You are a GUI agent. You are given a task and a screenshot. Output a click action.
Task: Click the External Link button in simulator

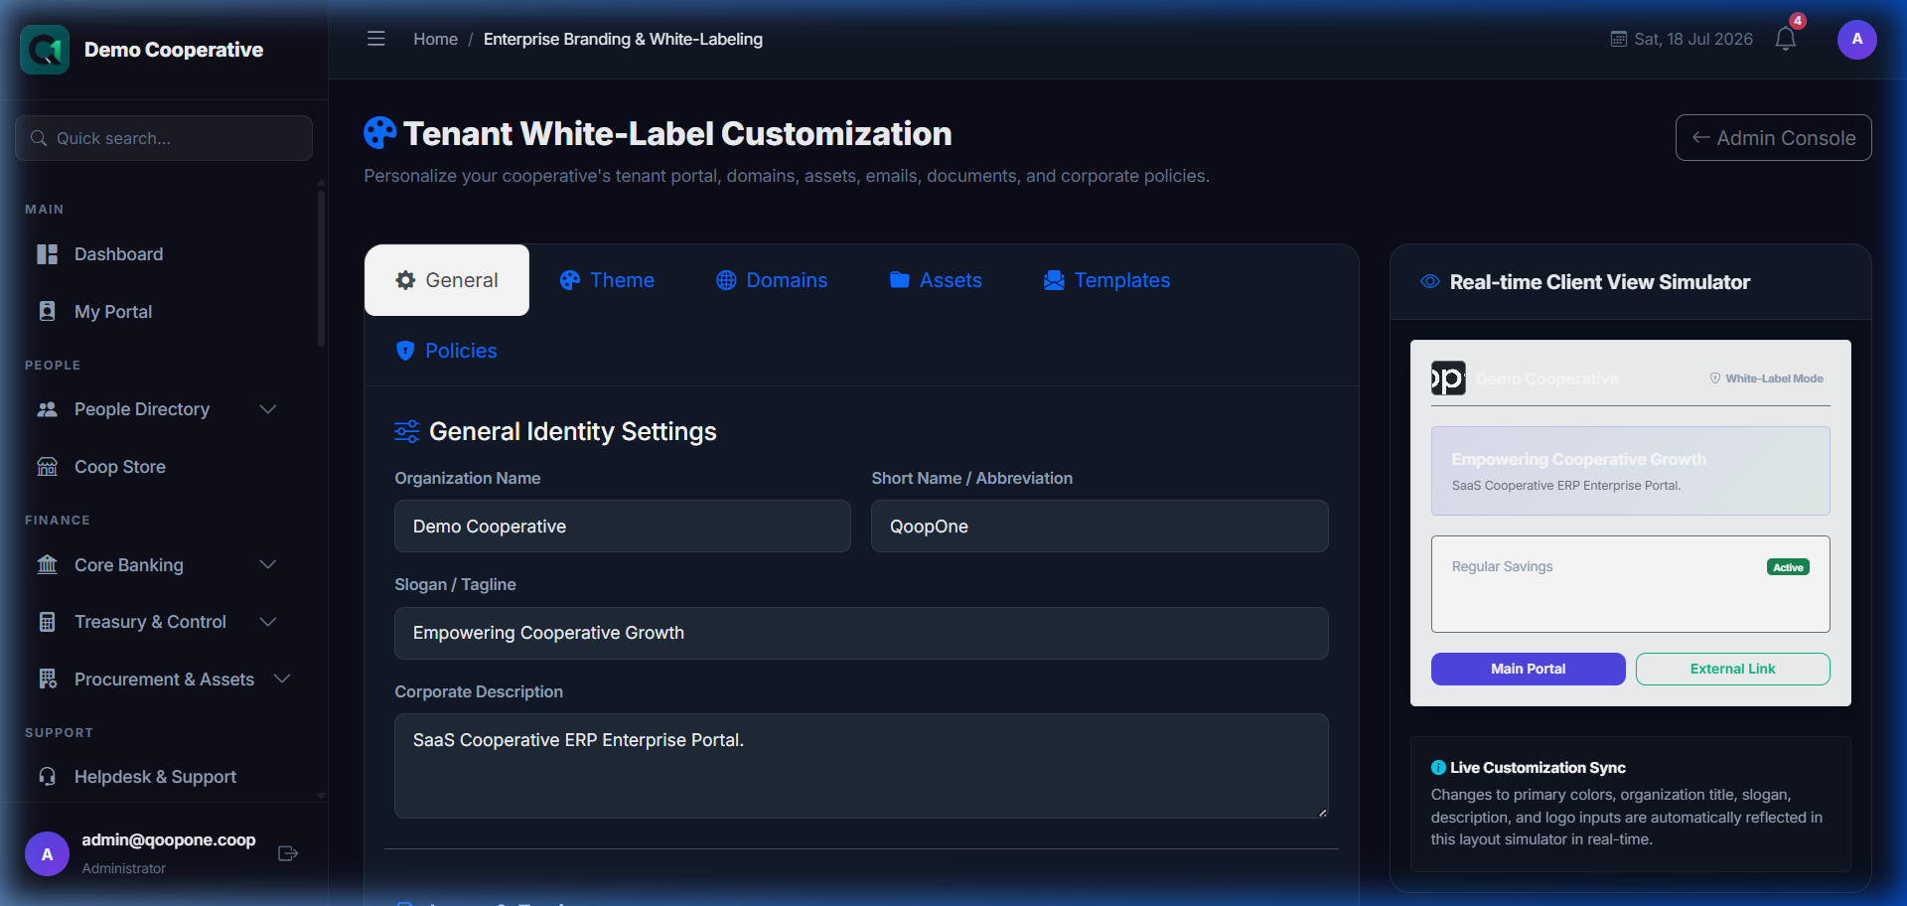tap(1732, 669)
